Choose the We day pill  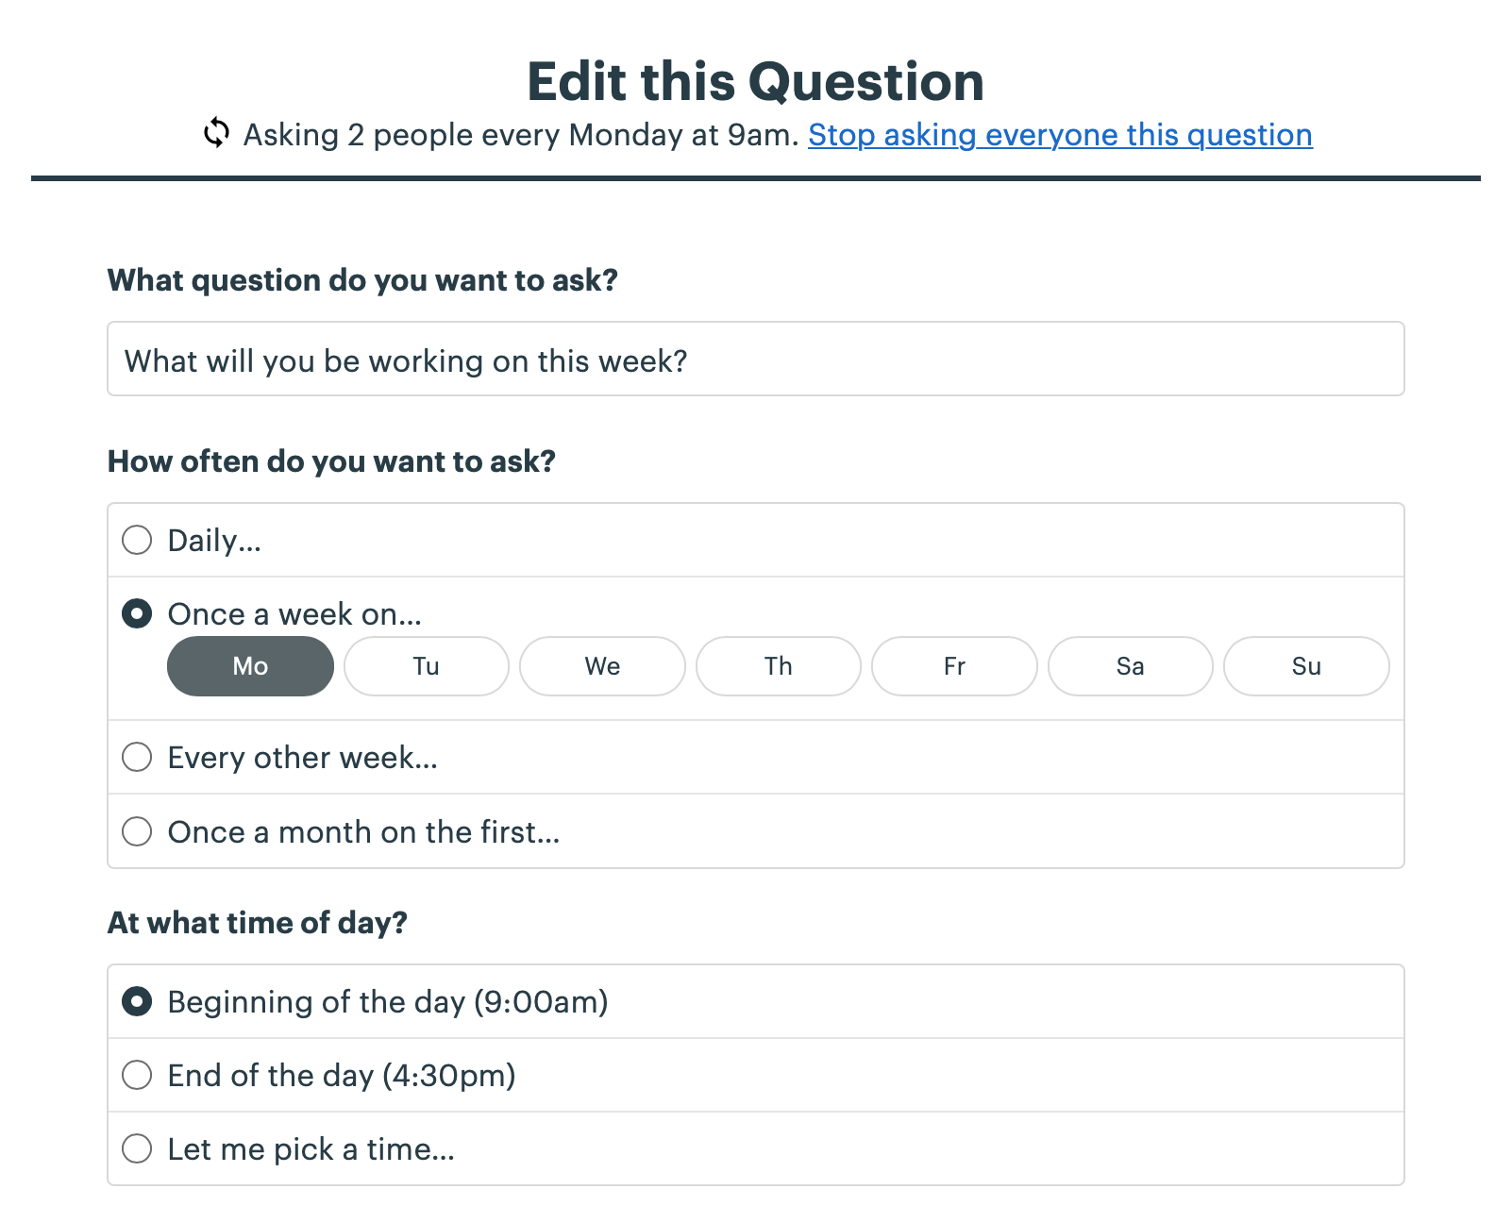(602, 666)
